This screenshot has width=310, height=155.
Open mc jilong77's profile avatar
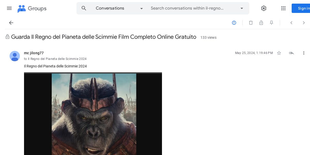coord(15,56)
